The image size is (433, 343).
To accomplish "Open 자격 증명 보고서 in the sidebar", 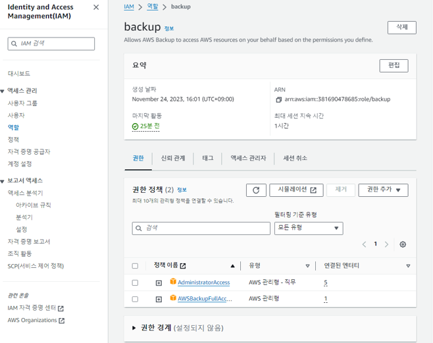I will tap(29, 242).
